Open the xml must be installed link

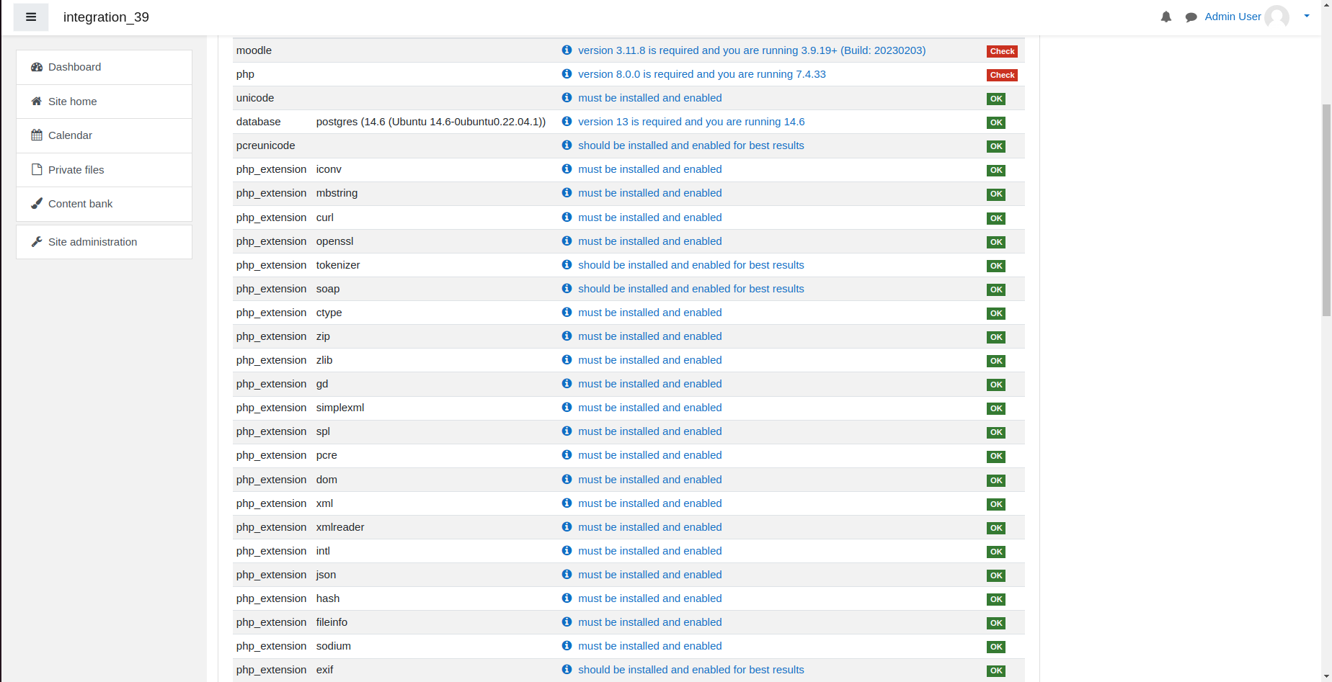[650, 503]
